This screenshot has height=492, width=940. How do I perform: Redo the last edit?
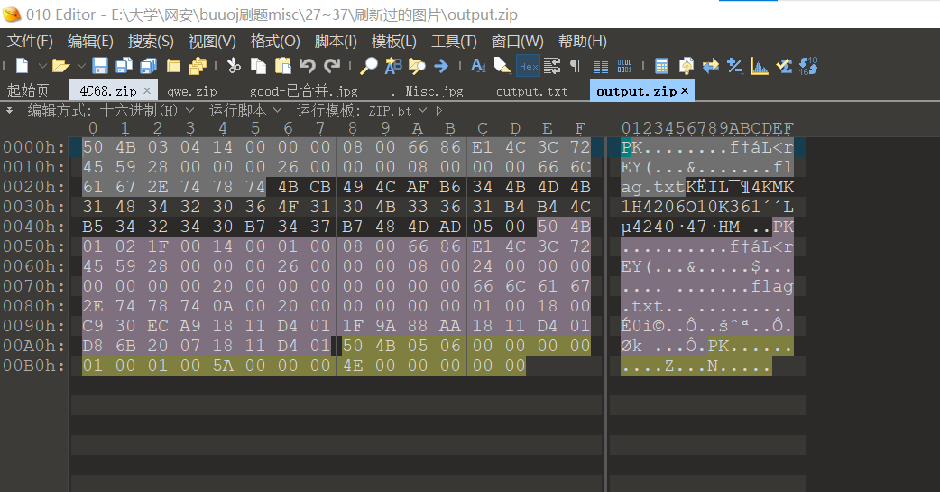click(x=331, y=65)
